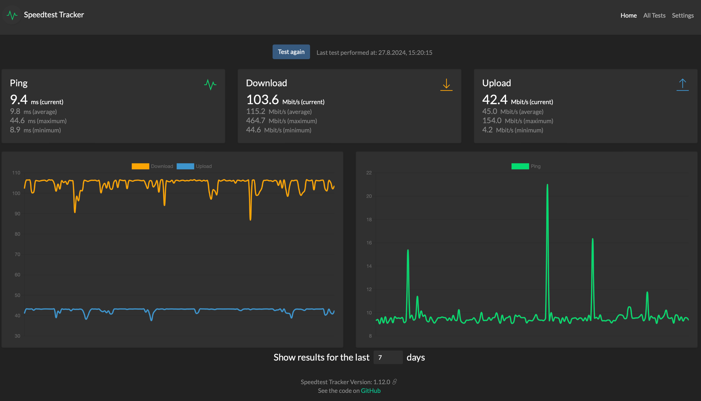Screen dimensions: 701x401
Task: Toggle the Upload series in chart legend
Action: [x=194, y=166]
